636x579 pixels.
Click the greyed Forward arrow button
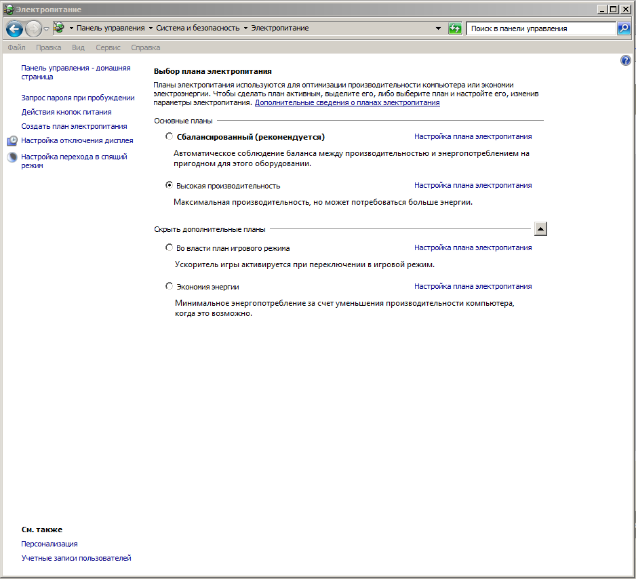(33, 28)
